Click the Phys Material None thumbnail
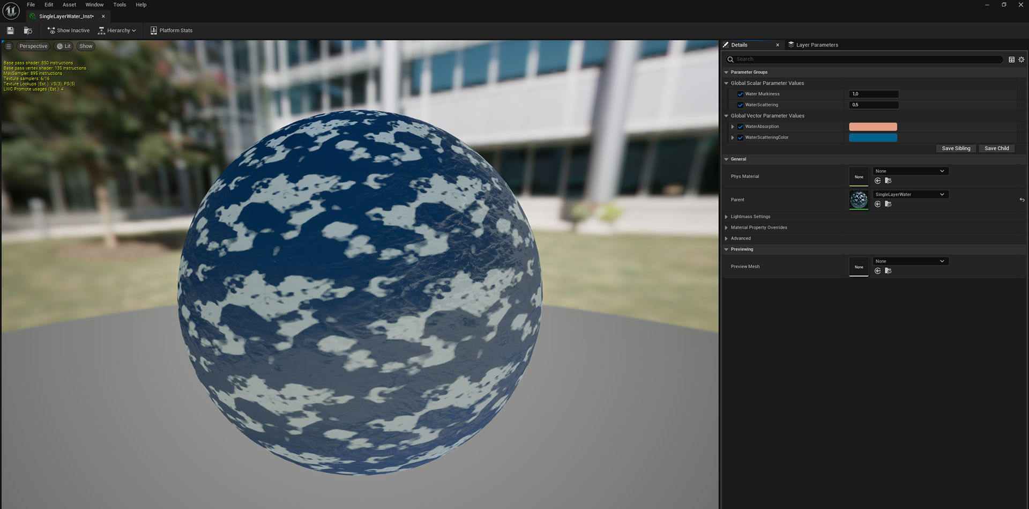Image resolution: width=1029 pixels, height=509 pixels. coord(859,176)
